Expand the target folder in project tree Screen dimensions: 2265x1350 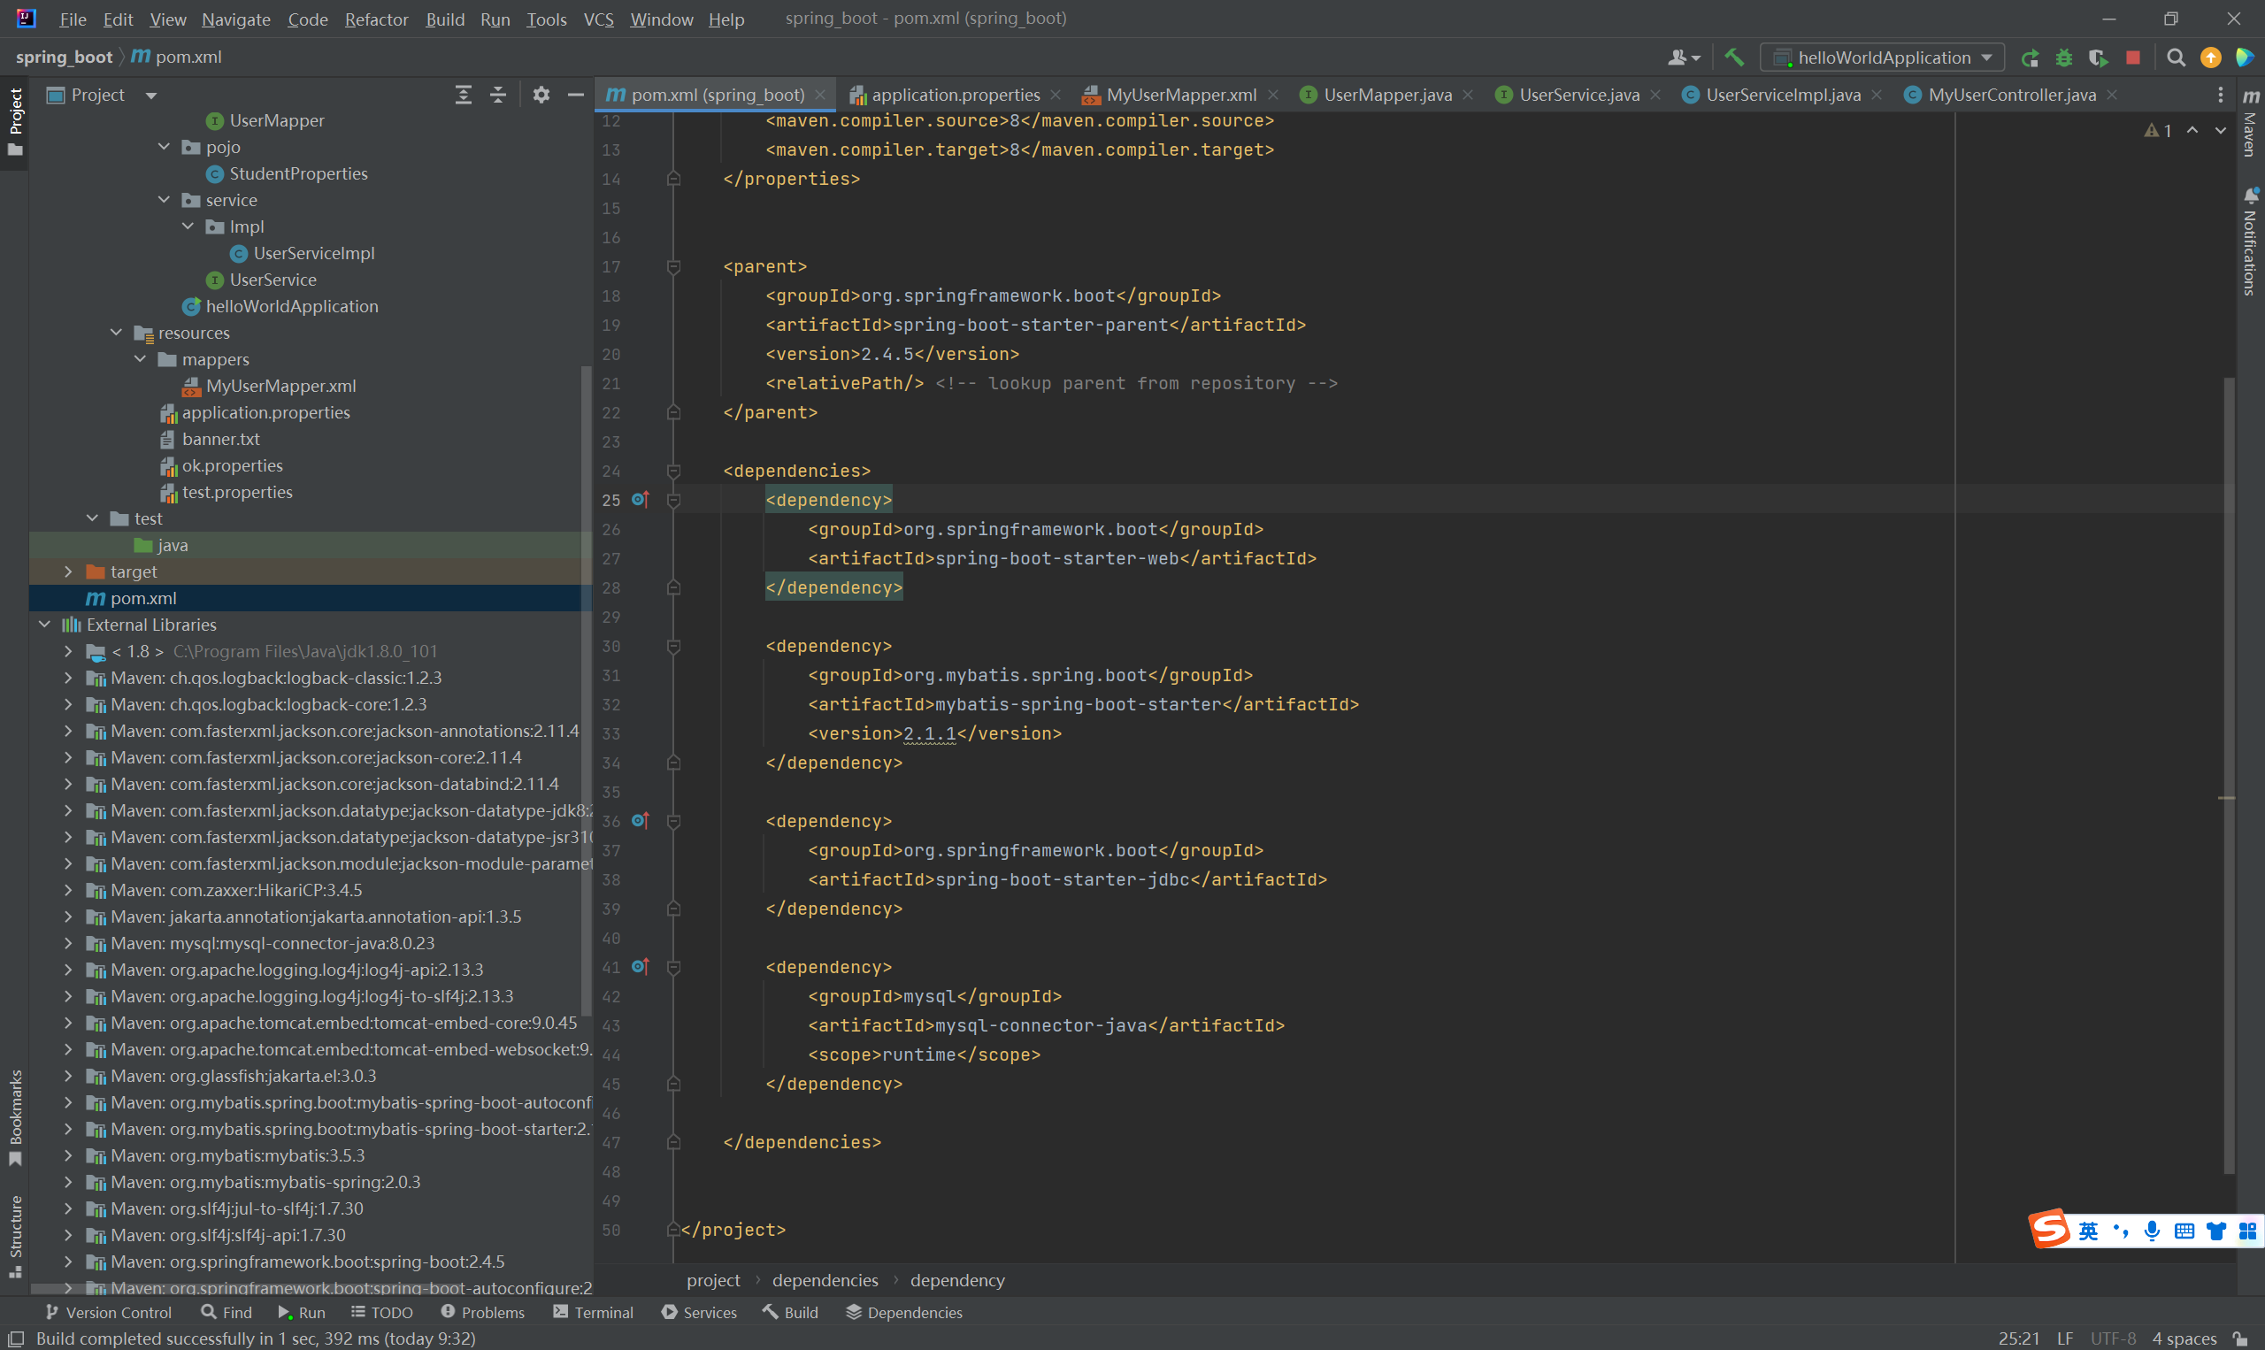68,571
